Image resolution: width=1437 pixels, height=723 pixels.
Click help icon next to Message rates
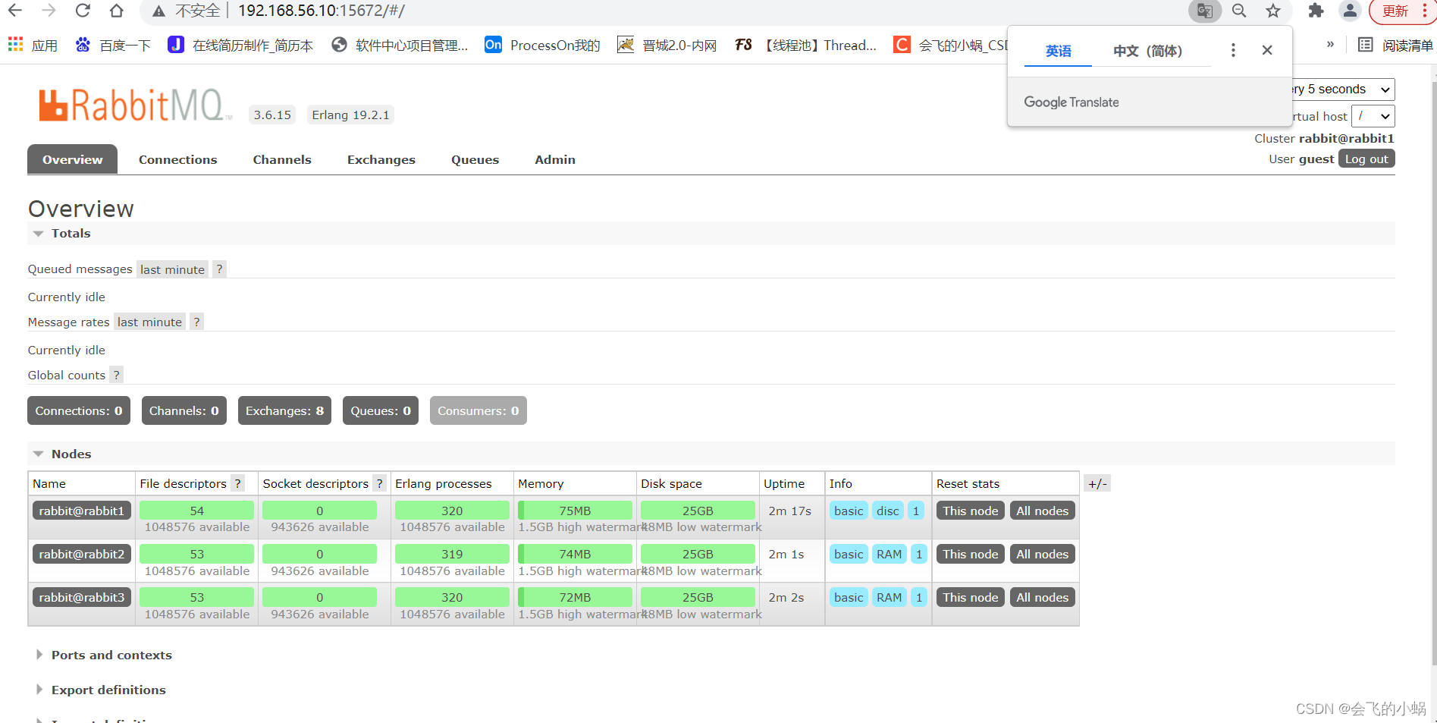196,322
